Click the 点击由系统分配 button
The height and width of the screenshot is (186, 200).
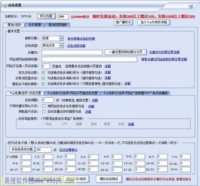pos(22,149)
